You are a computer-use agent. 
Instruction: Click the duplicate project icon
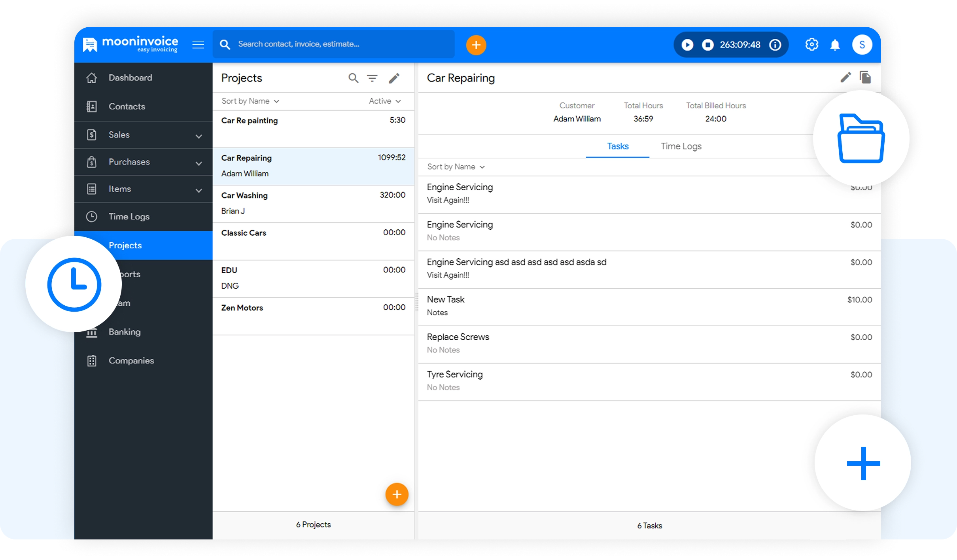click(x=865, y=78)
